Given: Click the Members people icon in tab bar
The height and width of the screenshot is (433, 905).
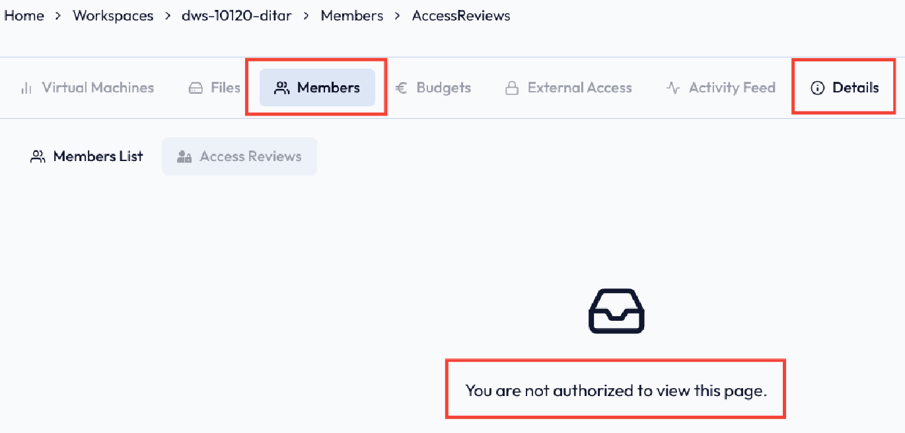Looking at the screenshot, I should click(x=282, y=88).
